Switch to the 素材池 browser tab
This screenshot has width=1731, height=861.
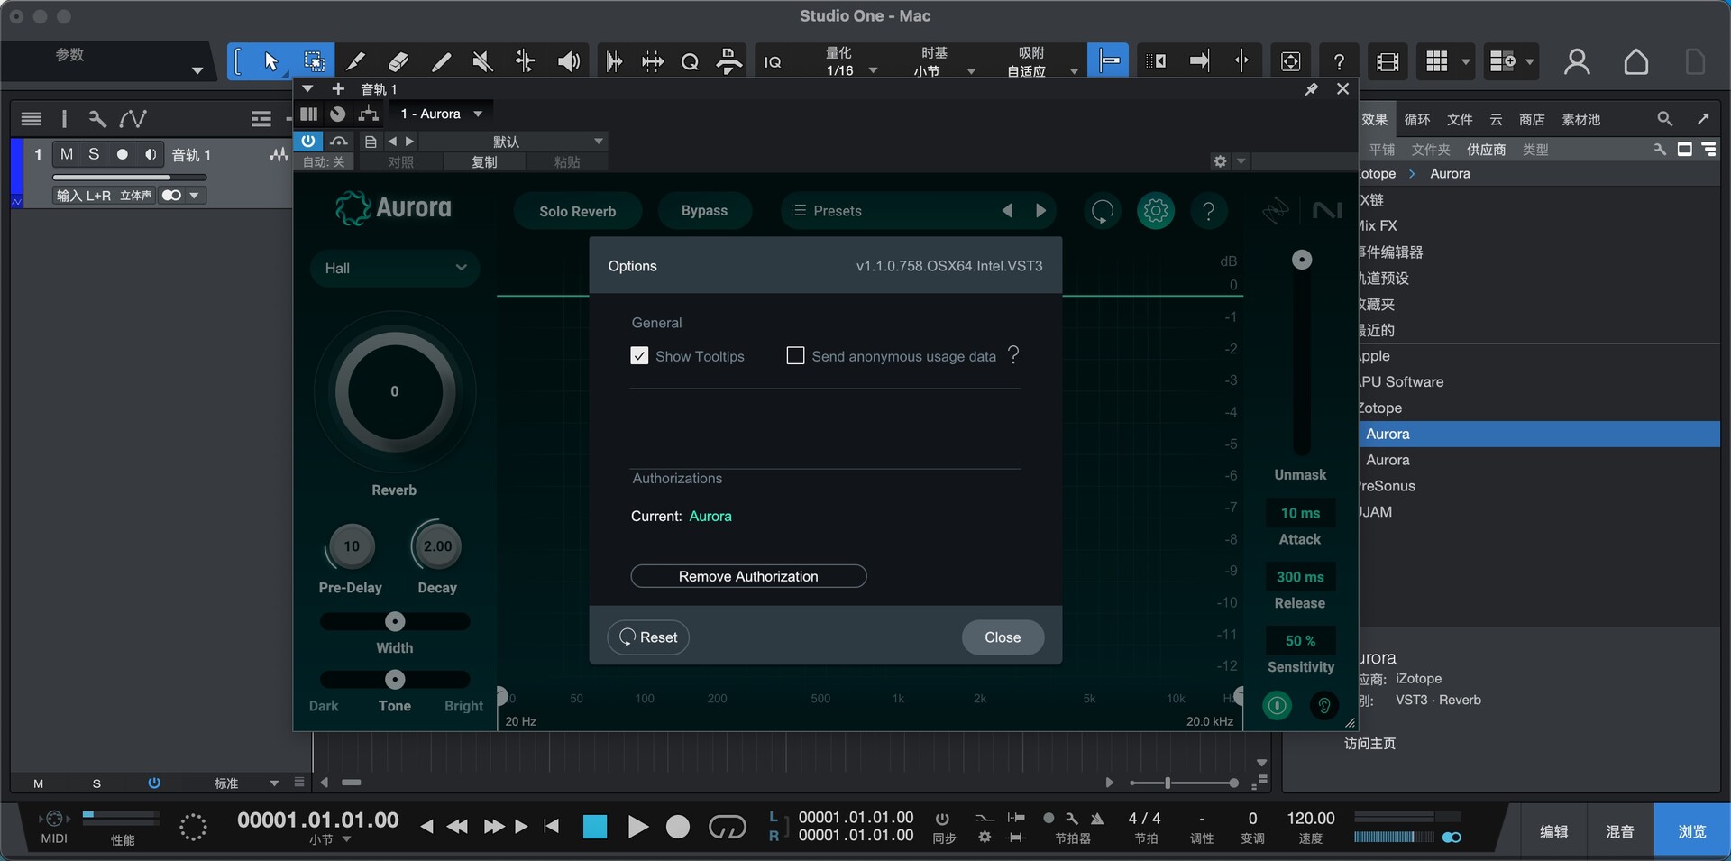pyautogui.click(x=1581, y=119)
